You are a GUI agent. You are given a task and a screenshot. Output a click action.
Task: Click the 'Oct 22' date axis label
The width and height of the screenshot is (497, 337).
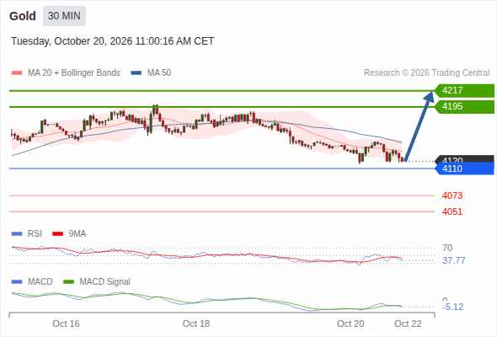pyautogui.click(x=408, y=324)
